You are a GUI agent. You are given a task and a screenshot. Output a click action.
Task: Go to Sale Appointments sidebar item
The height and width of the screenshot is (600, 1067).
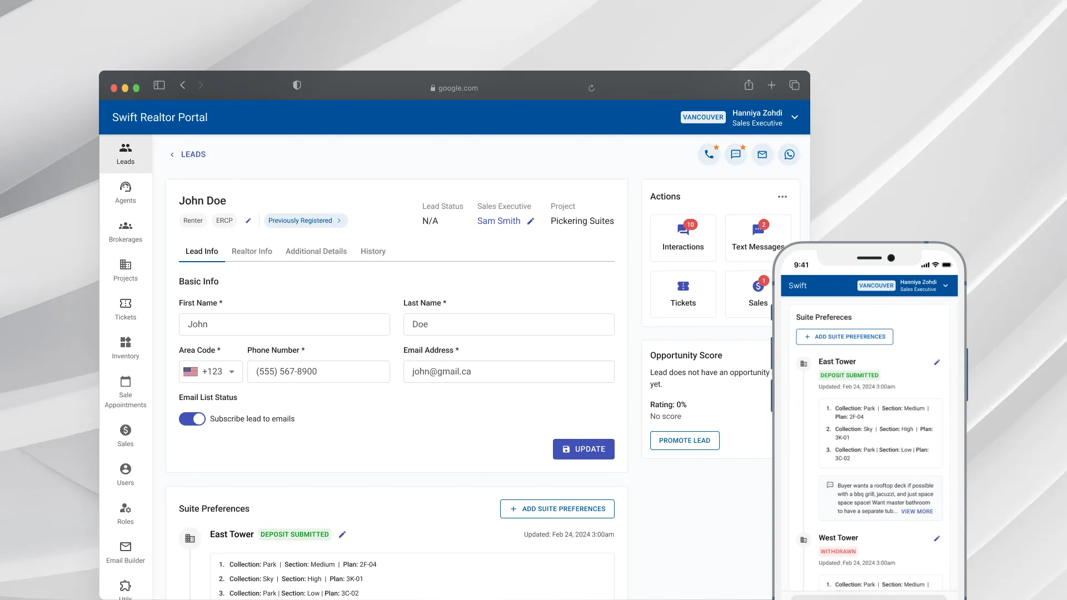coord(126,392)
